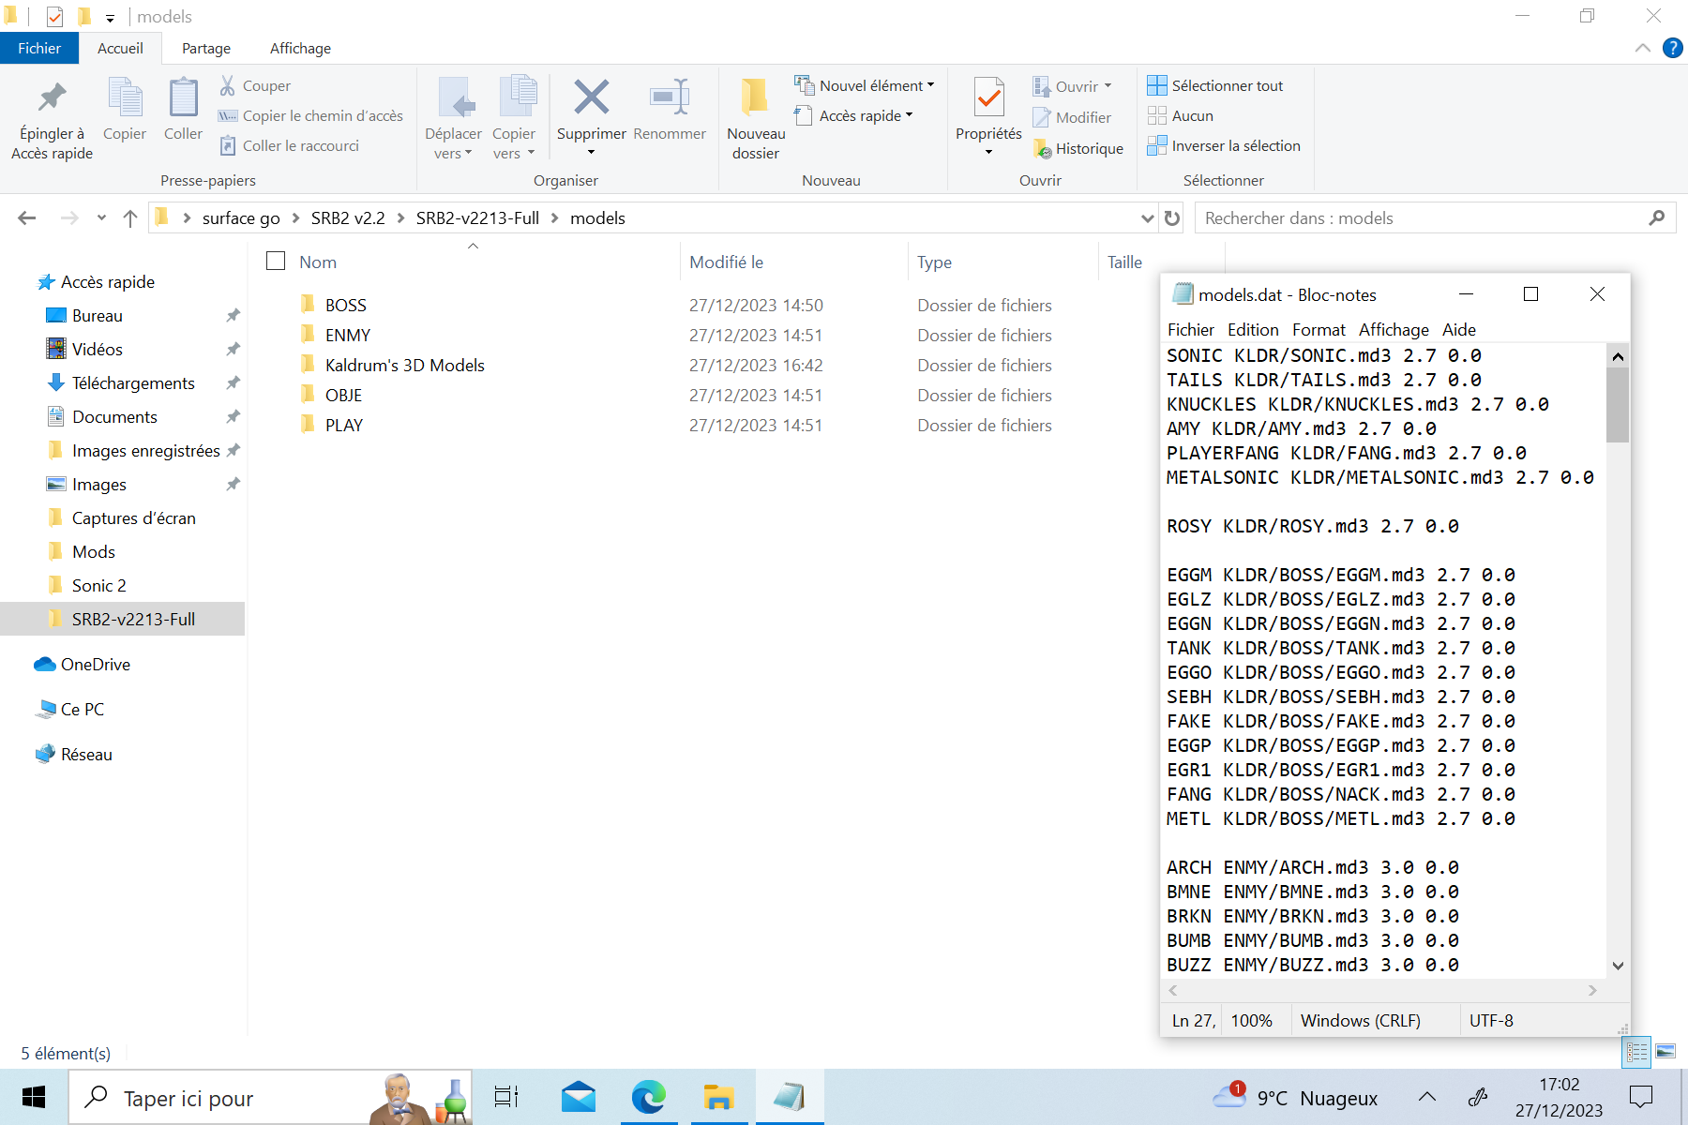Select OneDrive in the navigation pane
The height and width of the screenshot is (1125, 1688).
pos(95,664)
